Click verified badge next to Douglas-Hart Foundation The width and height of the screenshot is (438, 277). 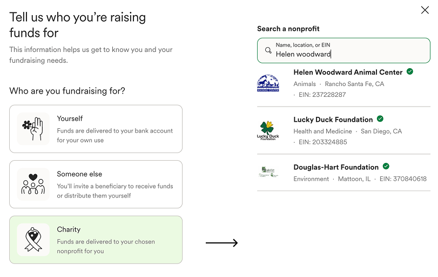coord(386,167)
